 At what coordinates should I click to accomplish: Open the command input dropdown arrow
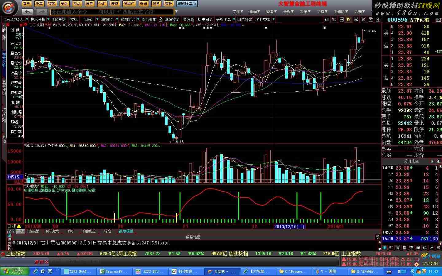tap(176, 12)
